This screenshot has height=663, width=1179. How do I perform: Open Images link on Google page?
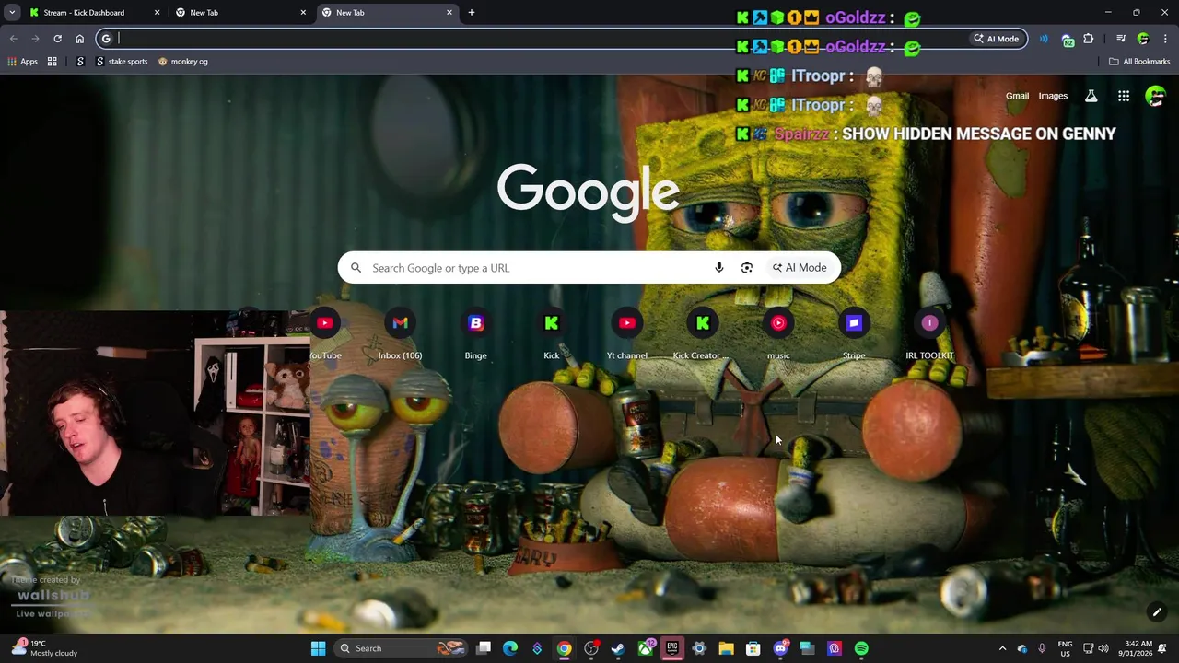click(1053, 96)
